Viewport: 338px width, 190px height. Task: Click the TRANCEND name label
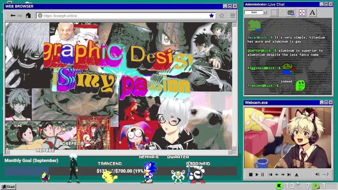pos(110,164)
